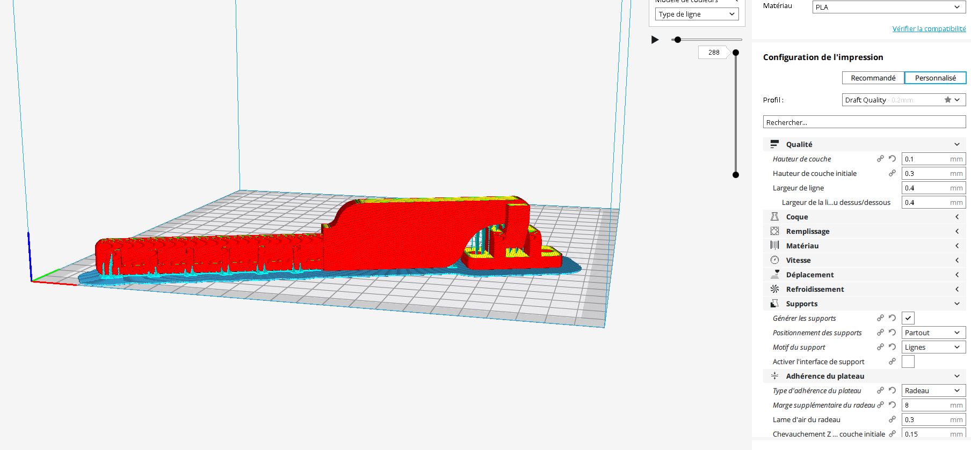Open the Draft Quality profile dropdown
971x450 pixels.
[904, 100]
